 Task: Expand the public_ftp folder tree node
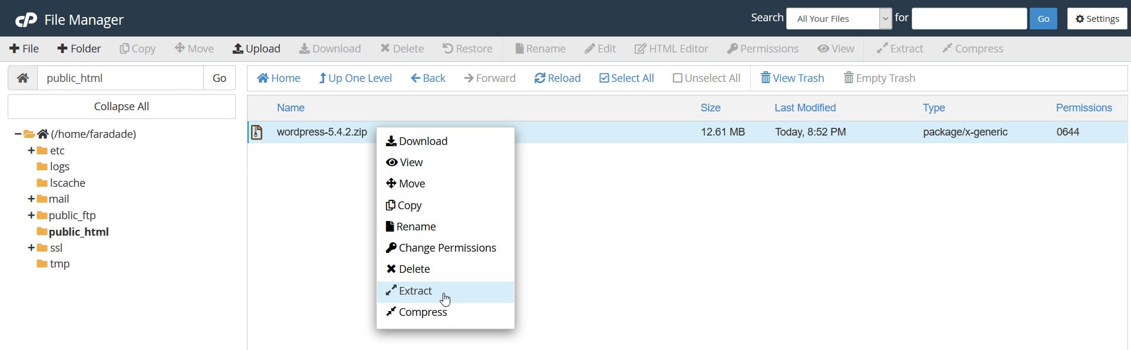click(x=31, y=215)
